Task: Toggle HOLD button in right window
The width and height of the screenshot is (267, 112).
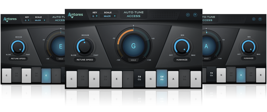Action: pyautogui.click(x=206, y=58)
